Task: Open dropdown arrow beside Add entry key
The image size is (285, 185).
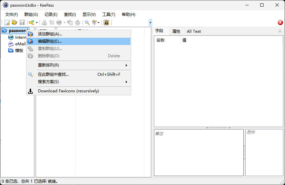Action: (37, 23)
